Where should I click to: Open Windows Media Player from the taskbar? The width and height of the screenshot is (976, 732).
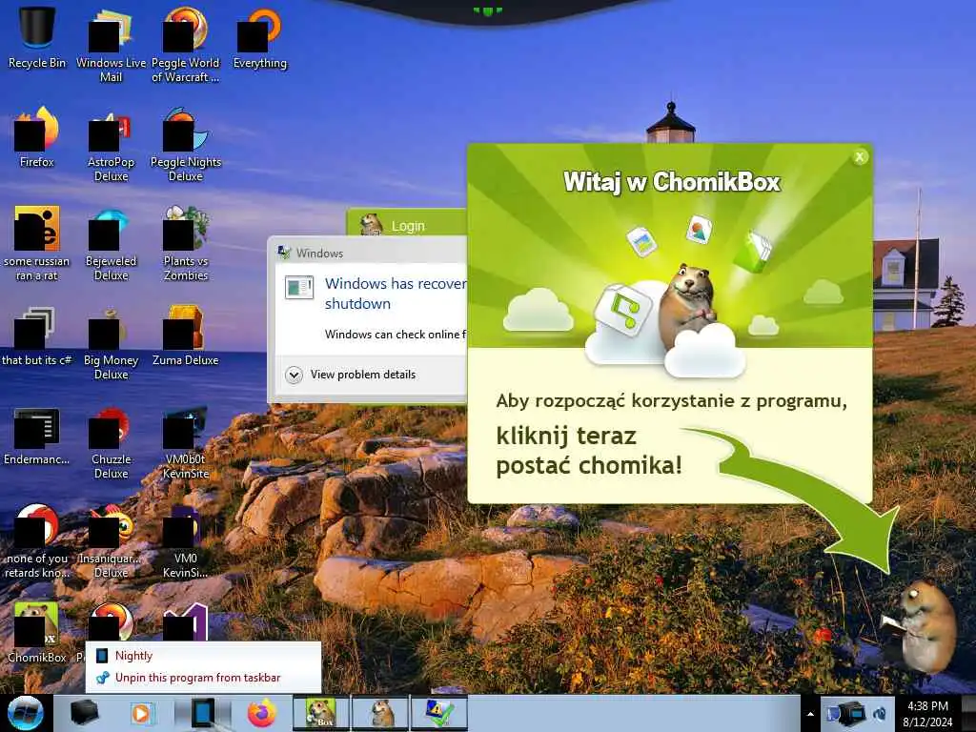pos(142,713)
